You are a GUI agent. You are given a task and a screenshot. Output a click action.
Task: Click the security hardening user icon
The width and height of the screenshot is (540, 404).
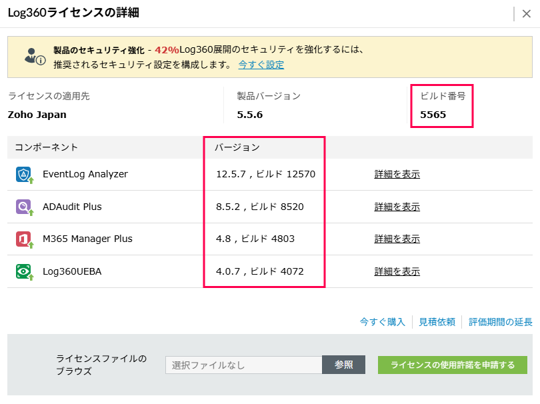pyautogui.click(x=33, y=56)
